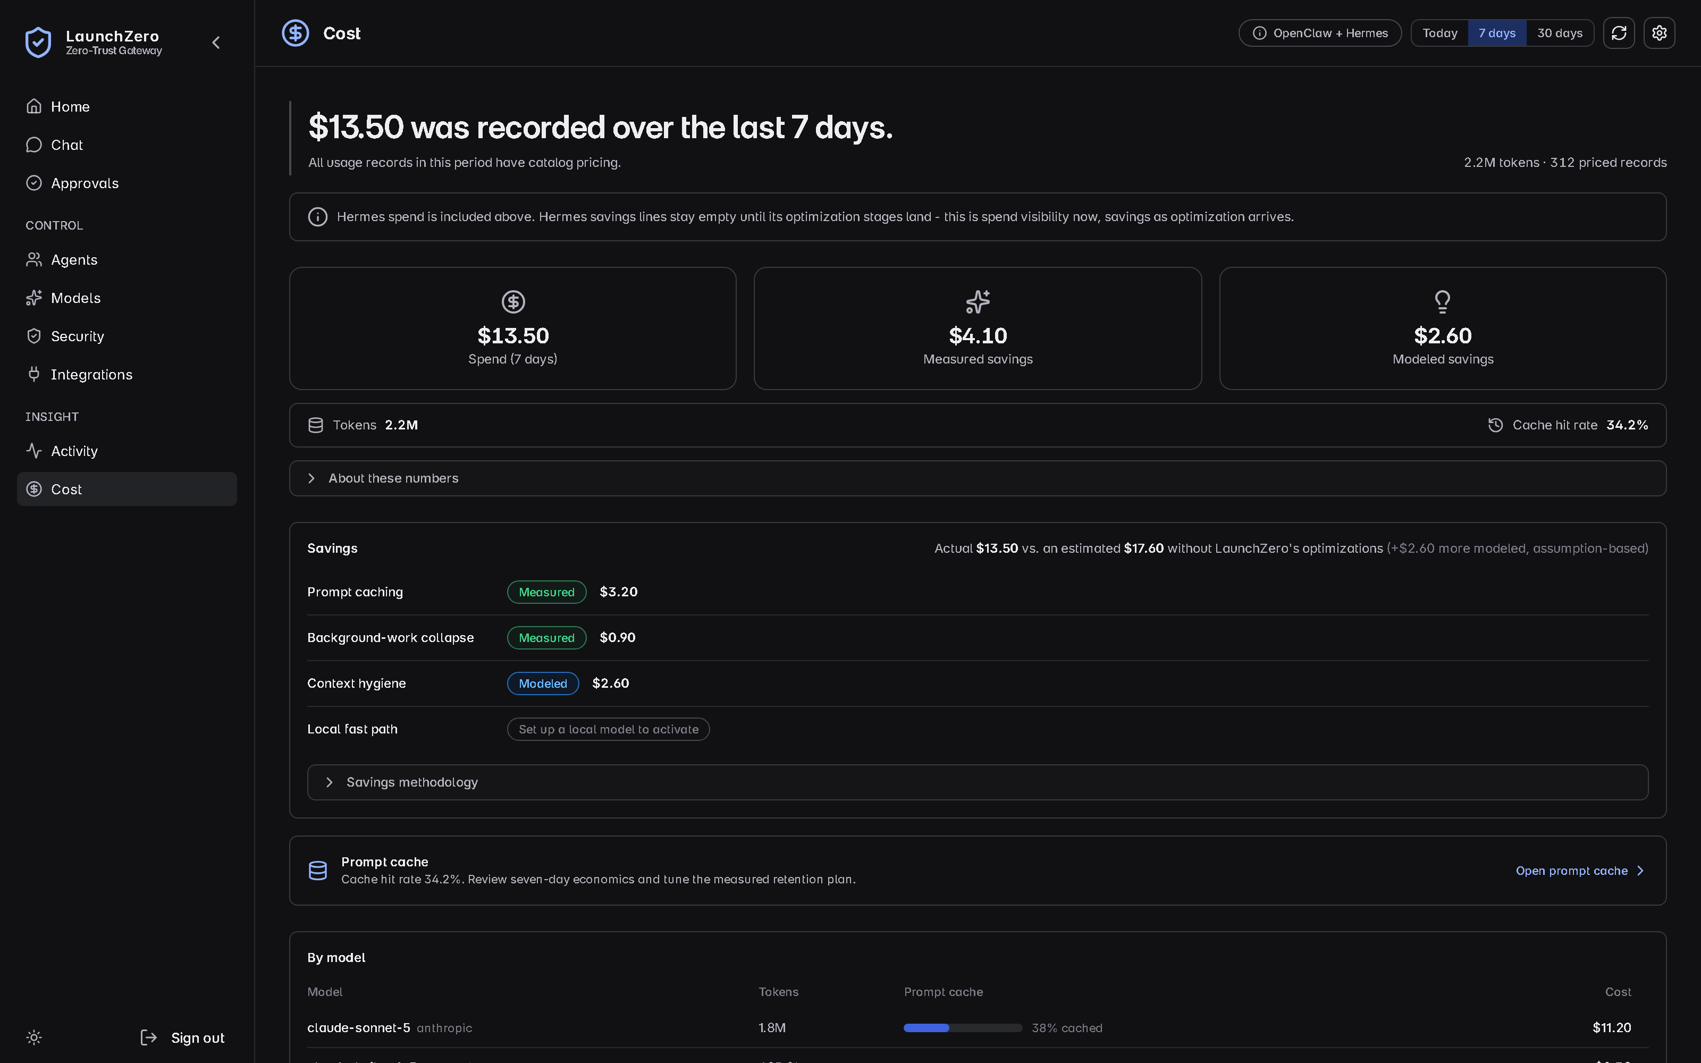This screenshot has width=1701, height=1063.
Task: Open Home in the sidebar
Action: click(127, 106)
